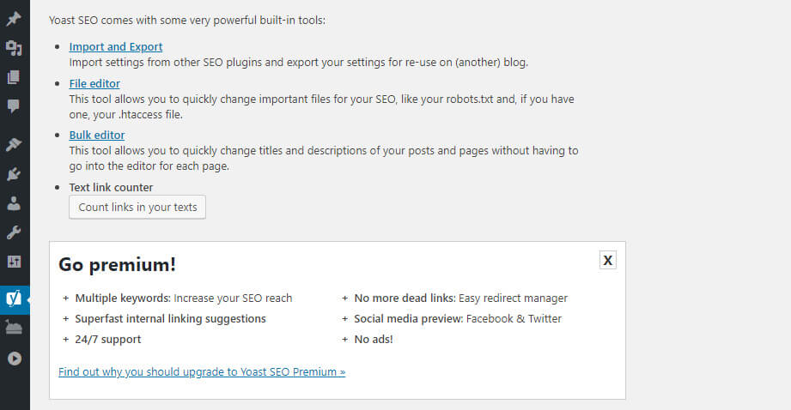This screenshot has height=410, width=791.
Task: Click the Go premium! heading
Action: (x=117, y=265)
